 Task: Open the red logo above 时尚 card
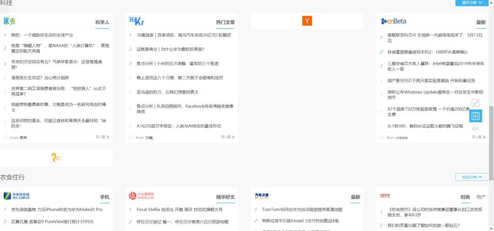385,196
